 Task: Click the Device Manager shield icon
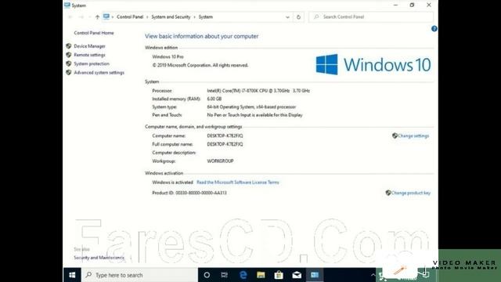tap(68, 46)
